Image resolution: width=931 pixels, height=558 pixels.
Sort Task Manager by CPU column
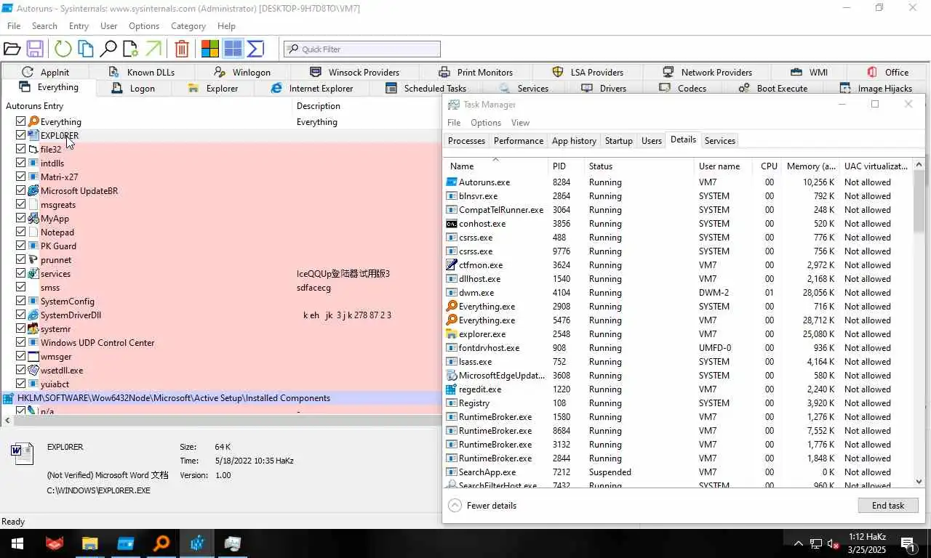click(x=768, y=166)
